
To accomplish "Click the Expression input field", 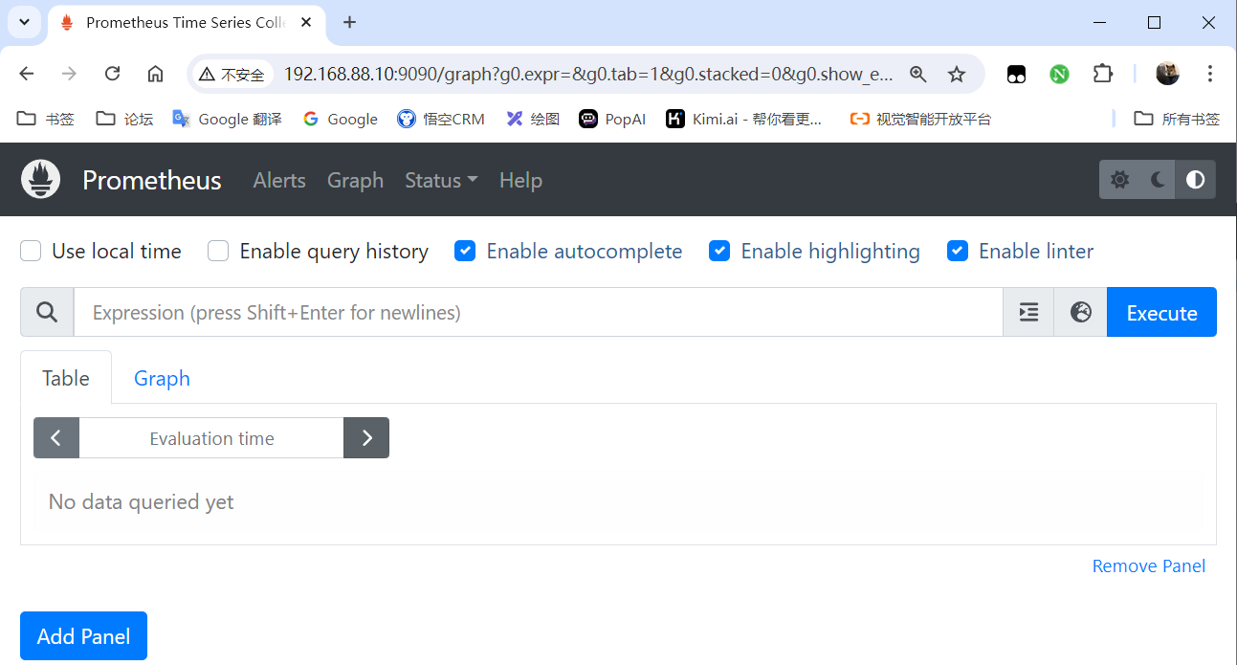I will (538, 312).
